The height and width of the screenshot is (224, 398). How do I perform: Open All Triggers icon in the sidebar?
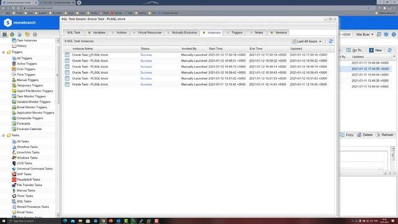pyautogui.click(x=14, y=58)
